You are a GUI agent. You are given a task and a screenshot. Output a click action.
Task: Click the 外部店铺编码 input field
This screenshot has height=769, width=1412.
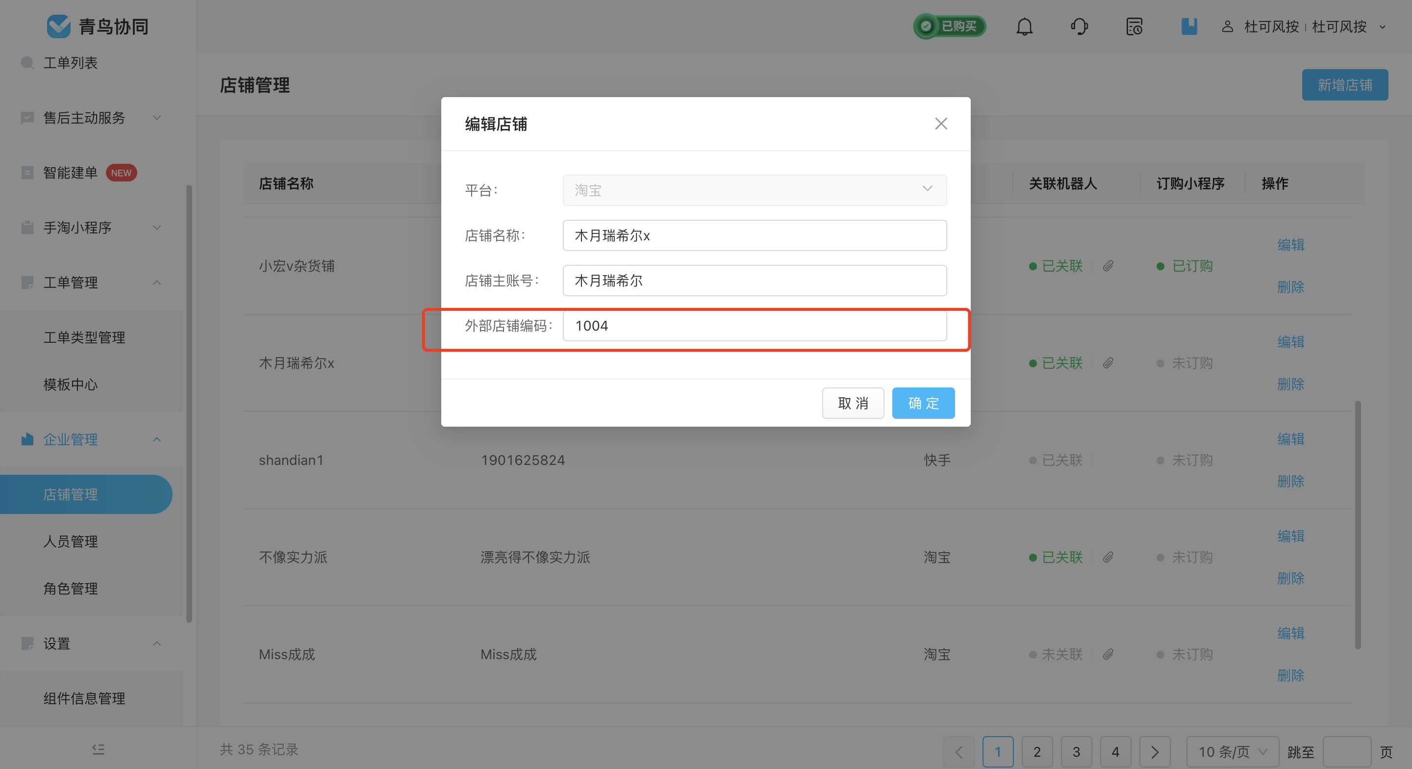coord(755,326)
